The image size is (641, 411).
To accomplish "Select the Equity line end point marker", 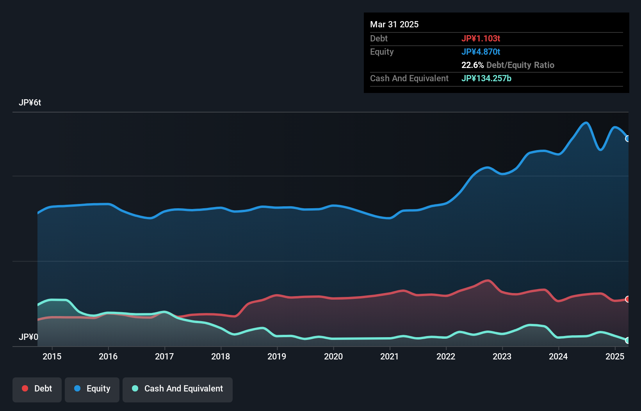I will point(628,139).
